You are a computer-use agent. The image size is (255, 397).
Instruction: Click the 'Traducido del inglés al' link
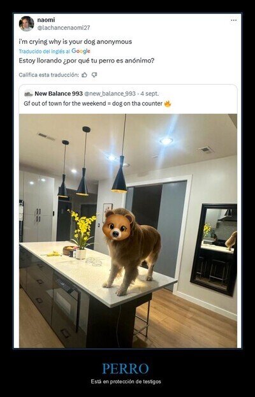pos(45,52)
